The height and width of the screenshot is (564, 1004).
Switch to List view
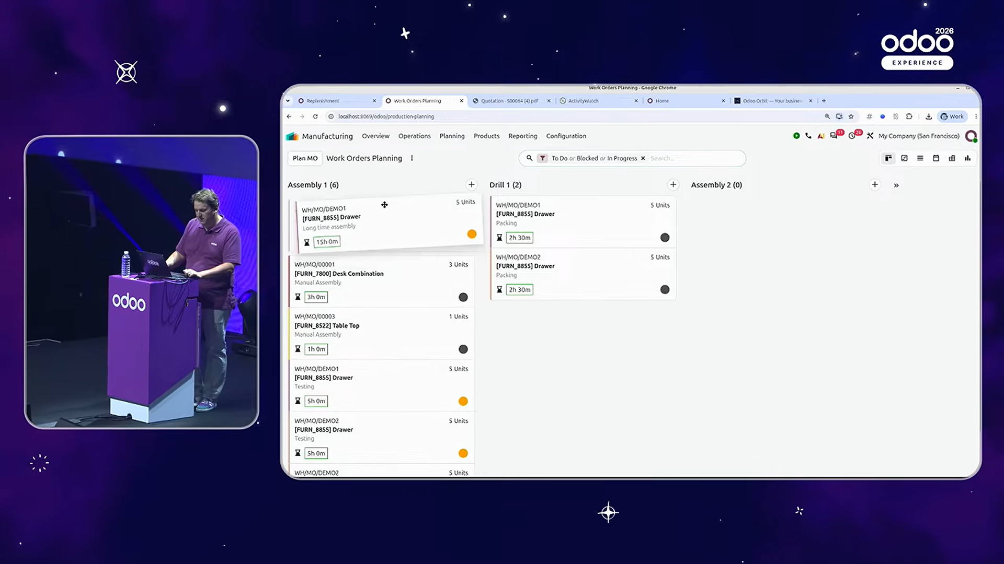(920, 158)
